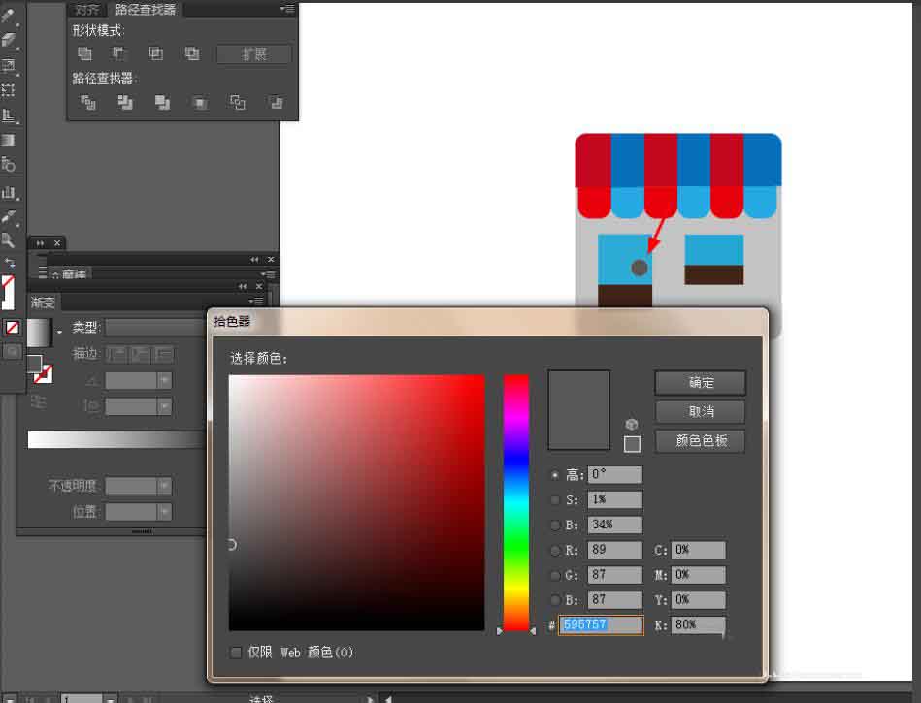The height and width of the screenshot is (703, 921).
Task: Open the 位置 position dropdown
Action: pos(164,512)
